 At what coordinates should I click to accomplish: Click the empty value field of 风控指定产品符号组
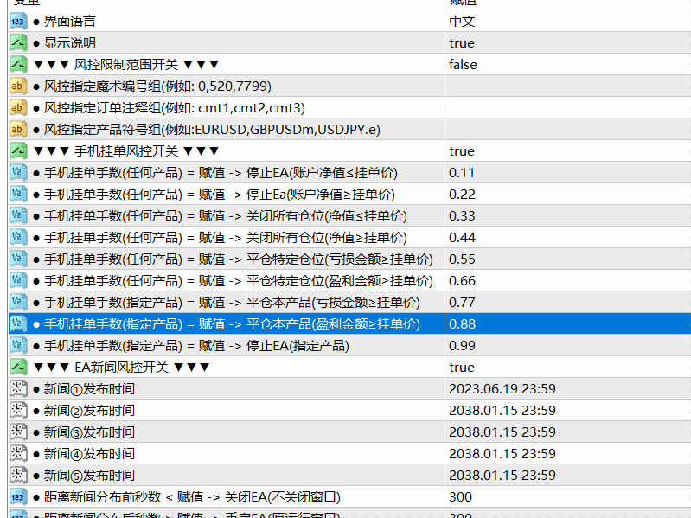click(568, 129)
